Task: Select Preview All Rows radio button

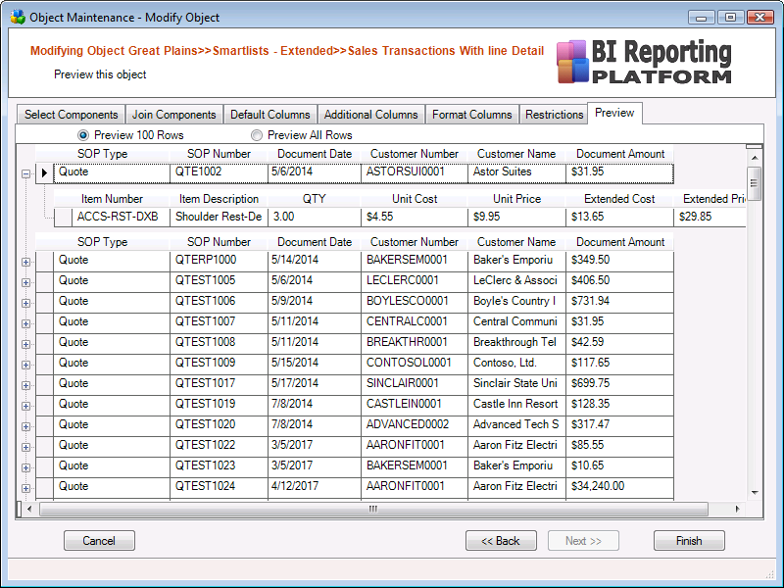Action: [257, 135]
